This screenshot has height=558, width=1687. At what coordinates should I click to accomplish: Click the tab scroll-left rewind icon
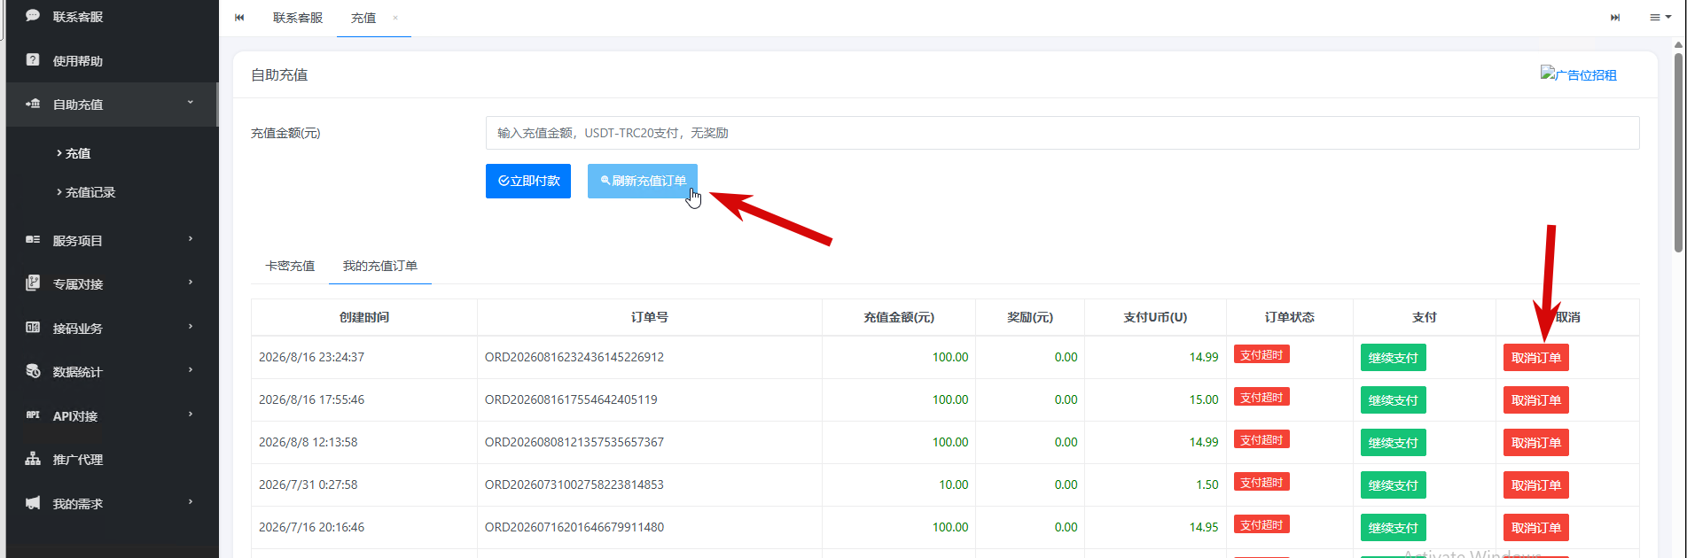tap(239, 18)
